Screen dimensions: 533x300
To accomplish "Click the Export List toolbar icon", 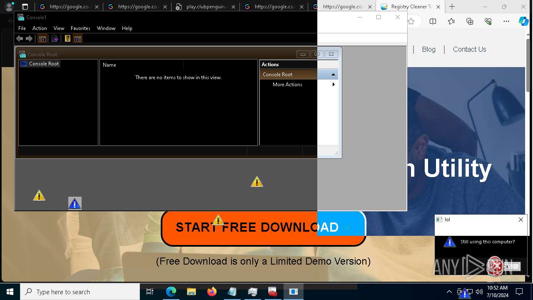I will (x=55, y=39).
